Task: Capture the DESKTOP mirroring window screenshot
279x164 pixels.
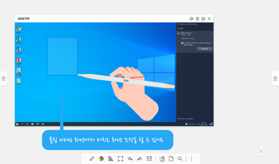Action: 197,19
